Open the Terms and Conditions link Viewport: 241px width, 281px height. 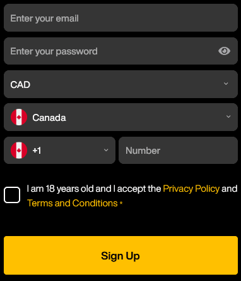tap(73, 203)
